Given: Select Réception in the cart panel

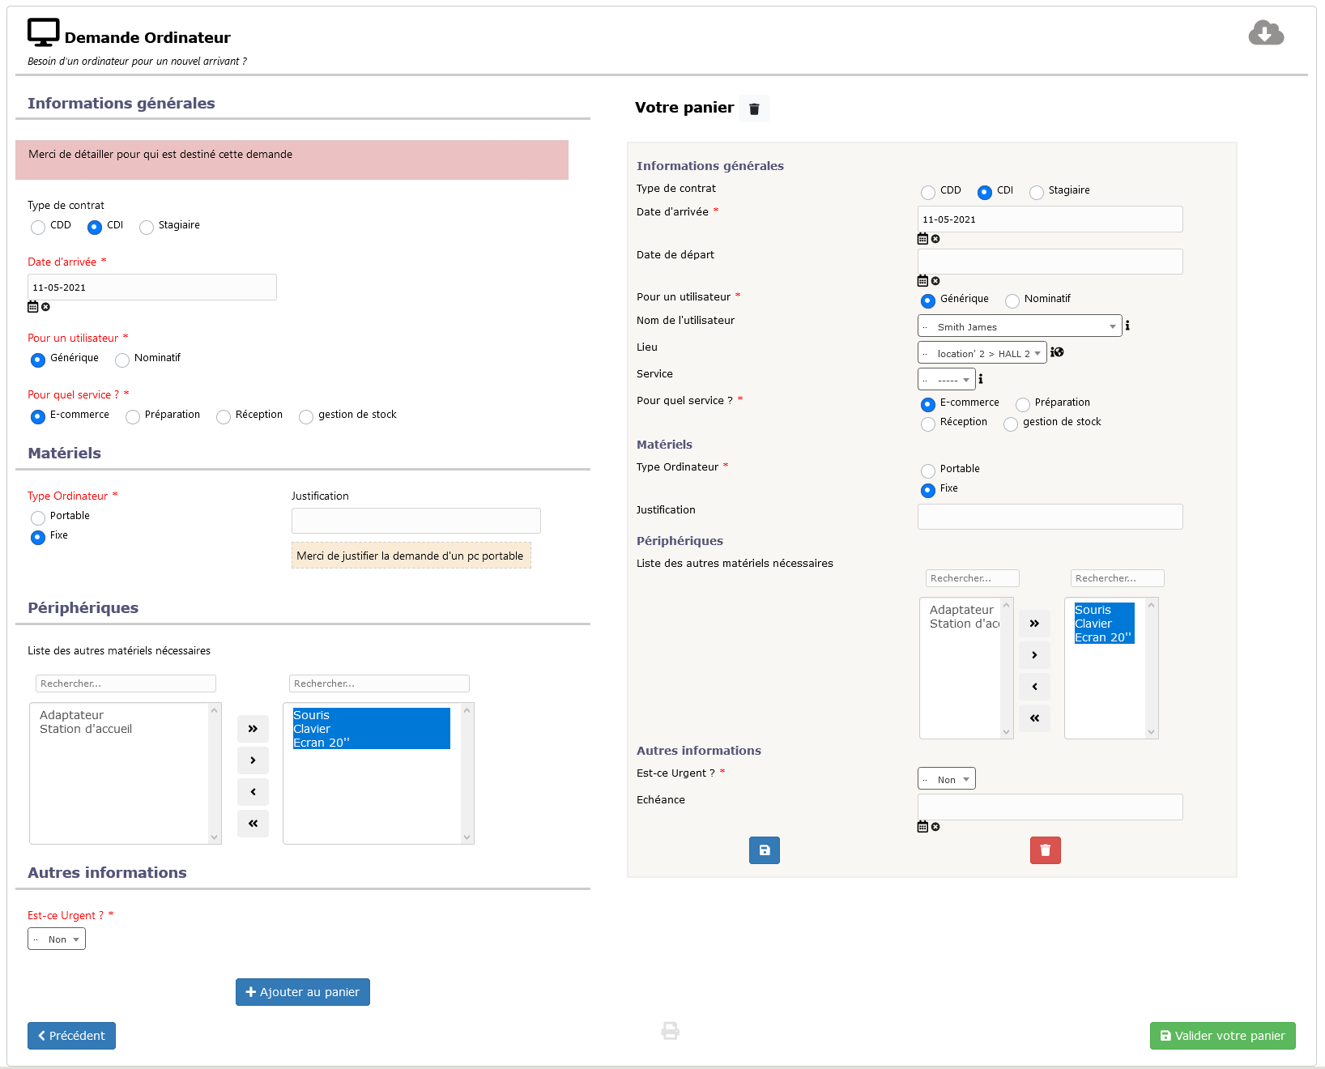Looking at the screenshot, I should 928,424.
